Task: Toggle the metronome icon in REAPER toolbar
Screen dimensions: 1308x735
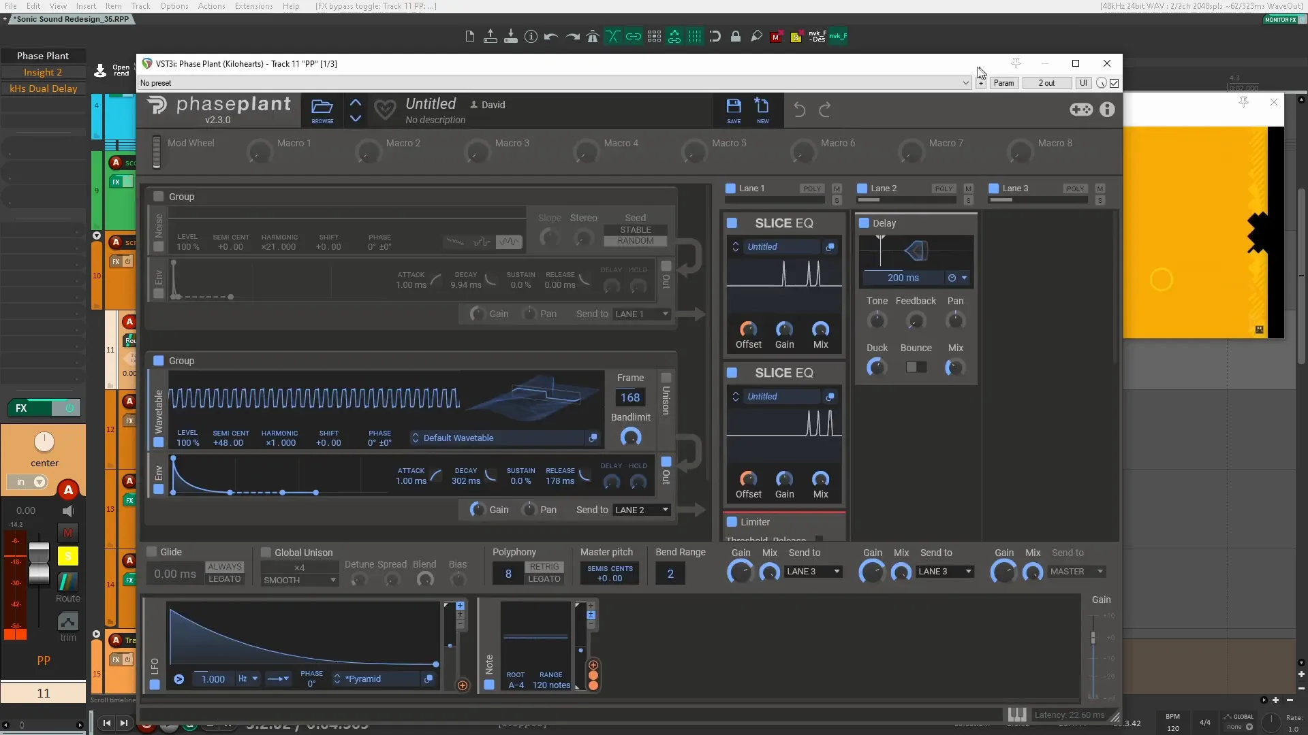Action: [593, 37]
